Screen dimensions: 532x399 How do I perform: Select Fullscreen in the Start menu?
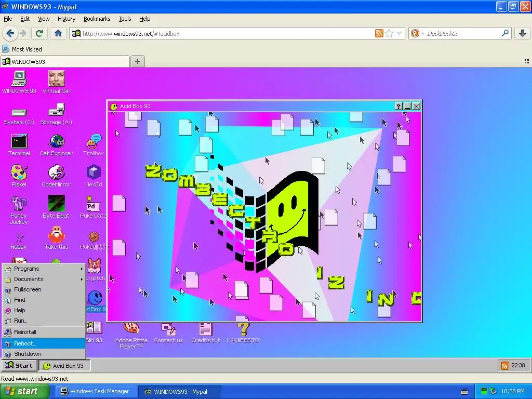[x=44, y=290]
